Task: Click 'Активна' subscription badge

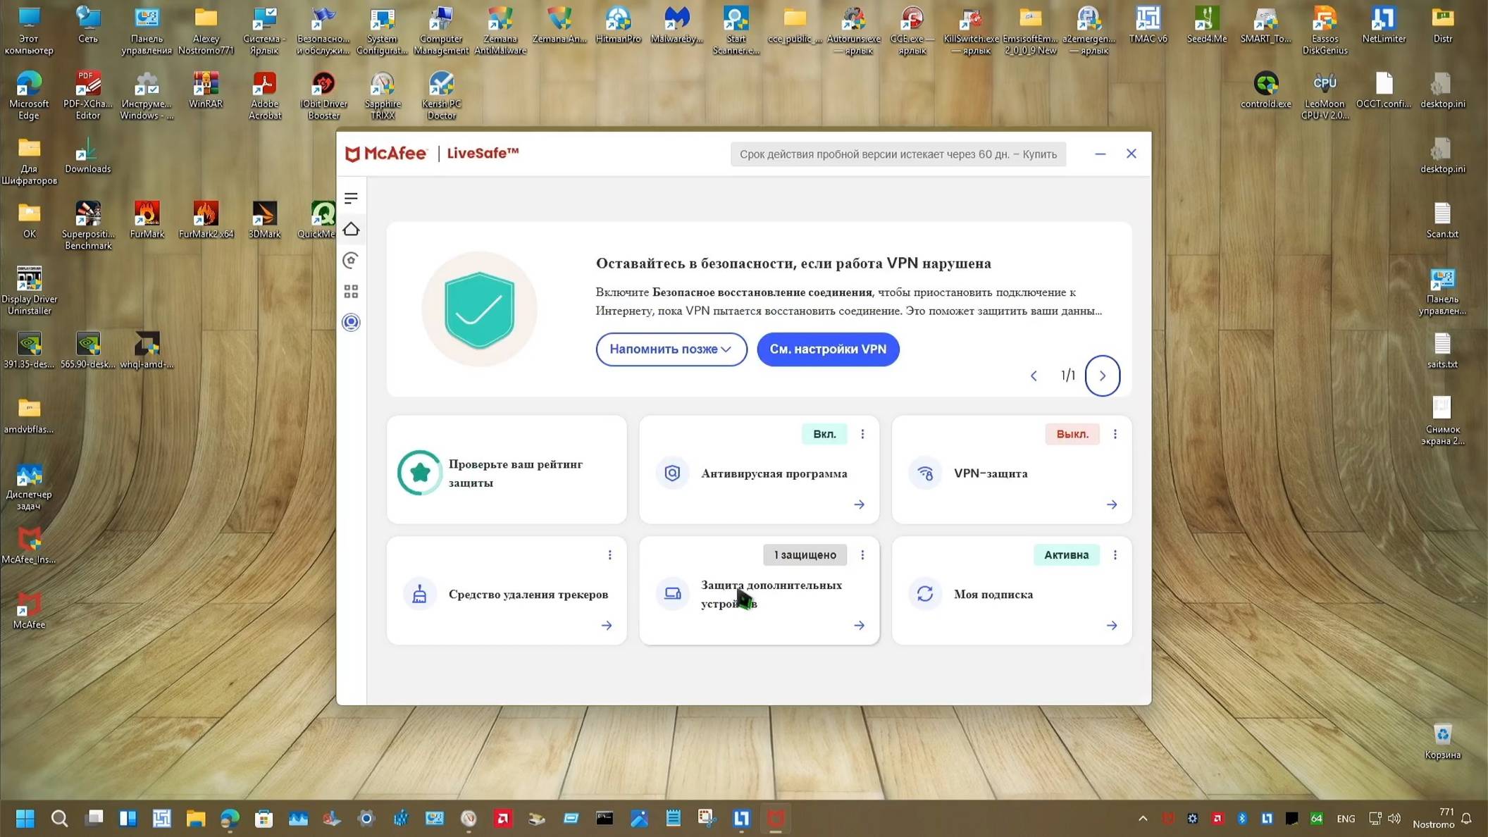Action: pos(1066,555)
